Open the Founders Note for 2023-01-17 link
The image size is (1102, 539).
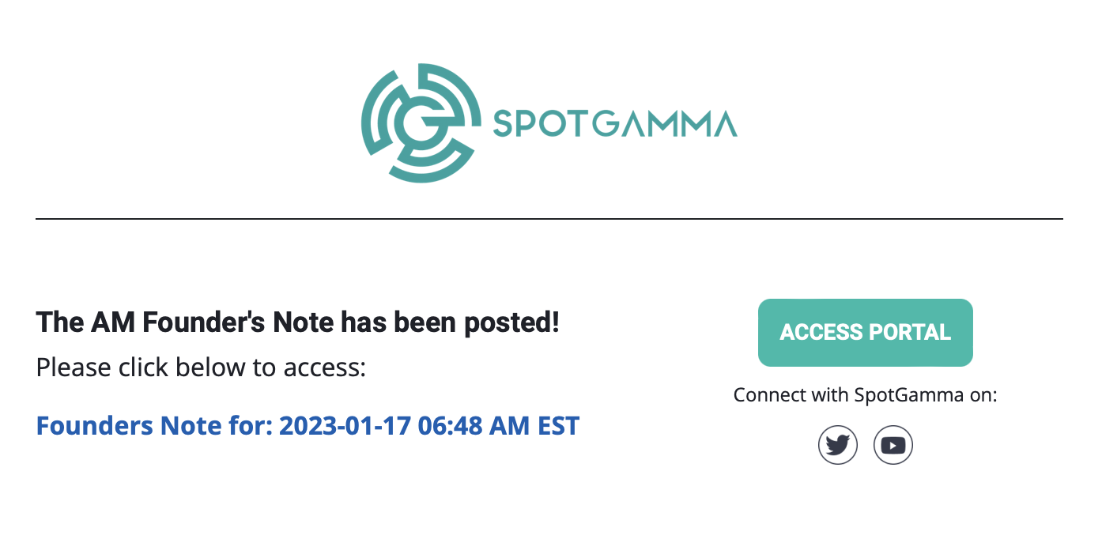(x=308, y=426)
